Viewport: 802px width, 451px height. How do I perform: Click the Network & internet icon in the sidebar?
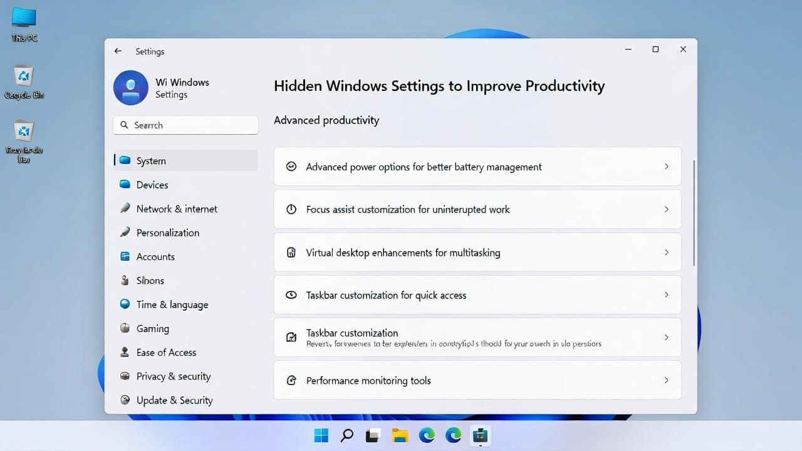click(125, 209)
